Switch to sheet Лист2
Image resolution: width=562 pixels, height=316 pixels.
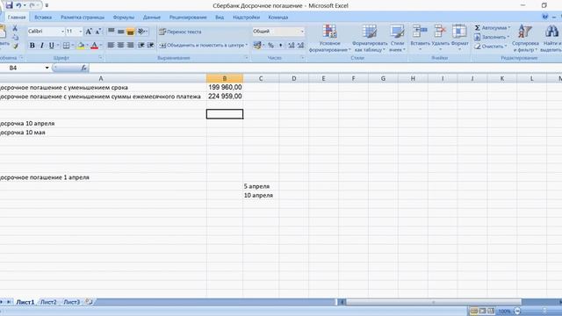pos(48,302)
